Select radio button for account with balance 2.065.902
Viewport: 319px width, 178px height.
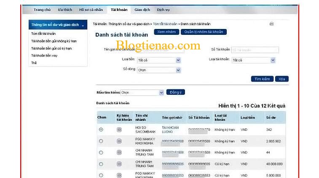[101, 141]
